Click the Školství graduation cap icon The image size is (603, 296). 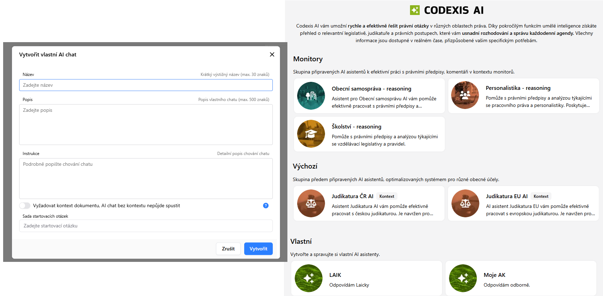[x=311, y=134]
